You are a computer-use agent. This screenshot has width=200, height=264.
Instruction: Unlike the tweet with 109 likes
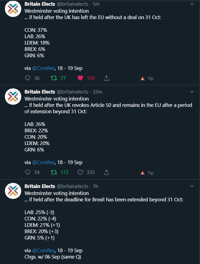[80, 78]
